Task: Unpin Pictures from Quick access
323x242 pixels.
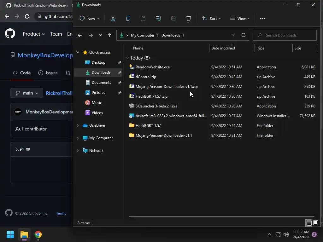Action: point(120,93)
